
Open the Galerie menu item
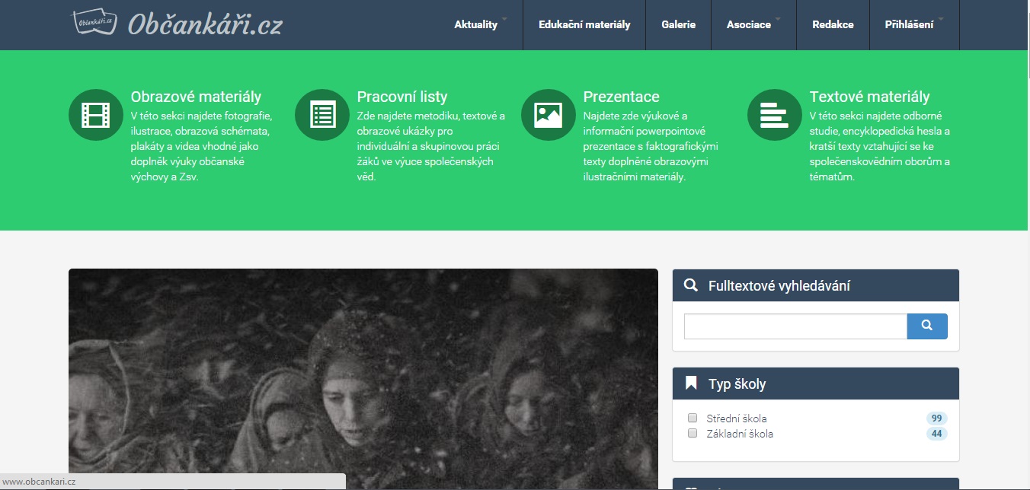tap(678, 24)
